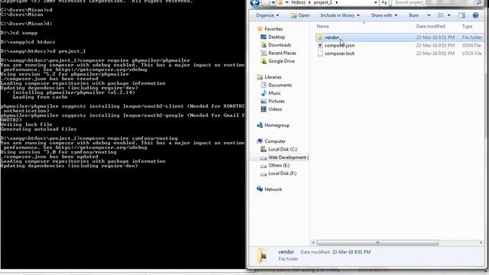489x275 pixels.
Task: Click the Network icon
Action: tap(260, 189)
